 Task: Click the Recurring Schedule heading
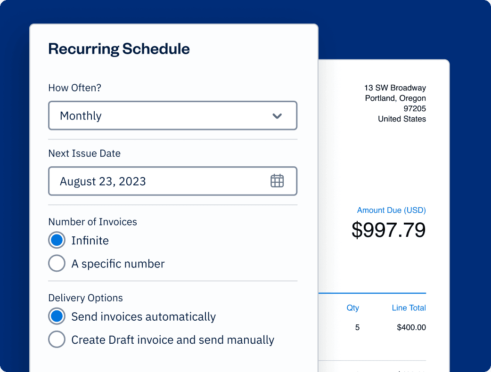click(x=119, y=49)
